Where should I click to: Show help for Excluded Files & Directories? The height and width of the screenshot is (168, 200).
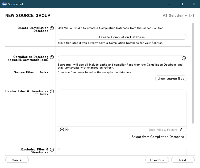click(52, 150)
